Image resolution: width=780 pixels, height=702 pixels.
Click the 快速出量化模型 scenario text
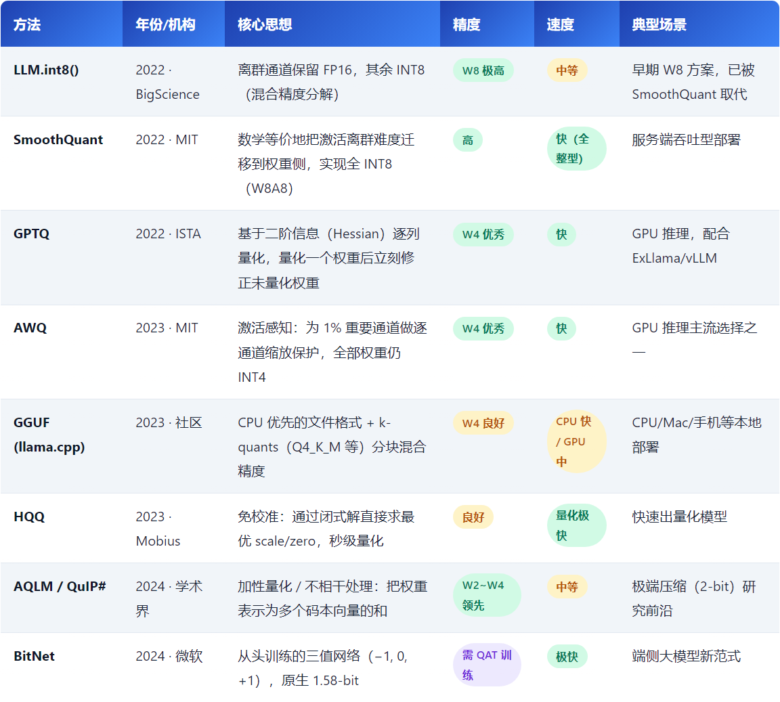(x=680, y=517)
